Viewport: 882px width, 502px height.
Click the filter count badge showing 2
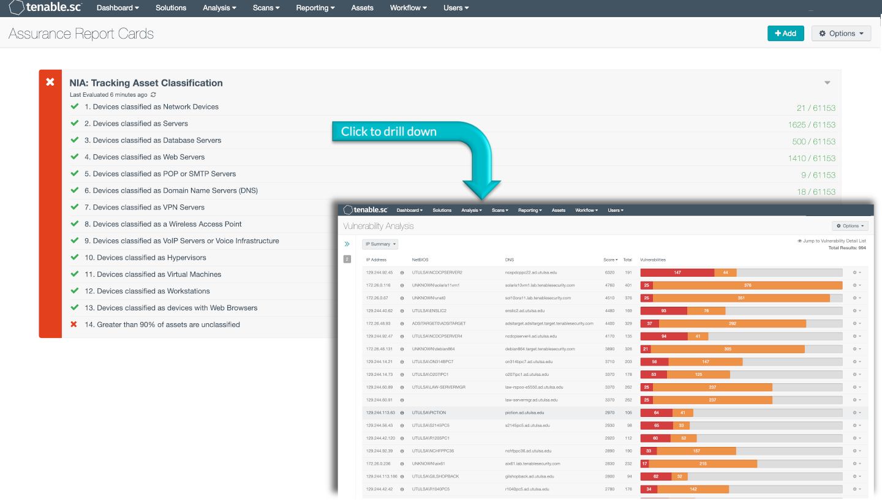point(347,260)
